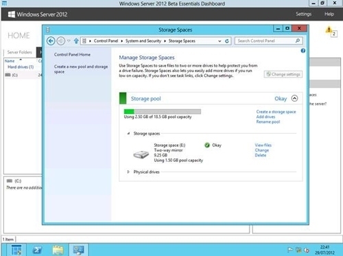Click the search magnifier icon
The height and width of the screenshot is (256, 343).
tap(298, 40)
